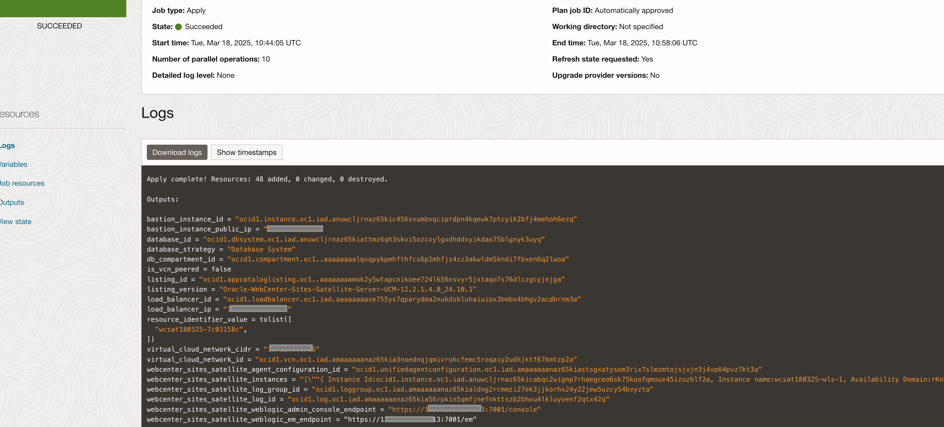Go to the Variables sidebar link
The height and width of the screenshot is (427, 944).
(x=14, y=164)
